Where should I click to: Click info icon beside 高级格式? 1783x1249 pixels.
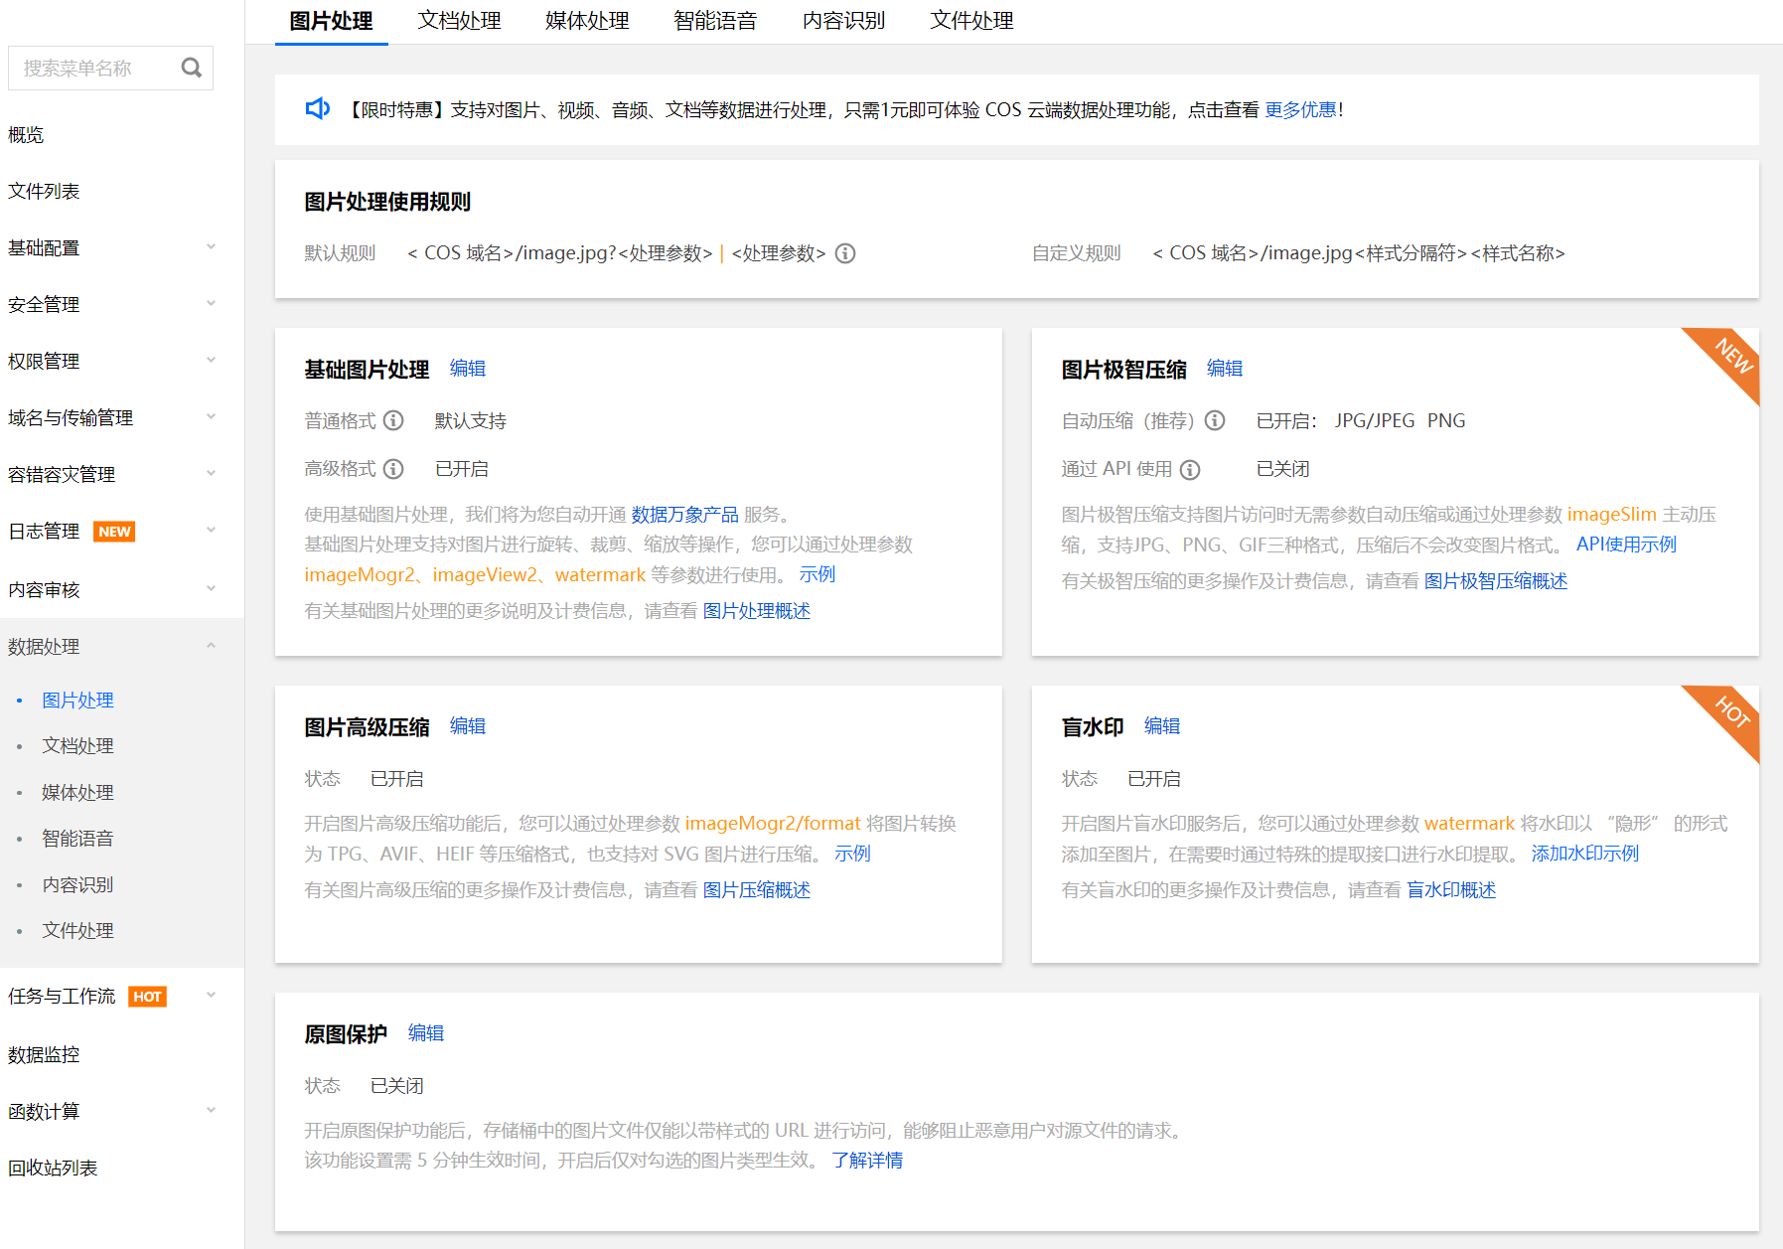pyautogui.click(x=393, y=468)
